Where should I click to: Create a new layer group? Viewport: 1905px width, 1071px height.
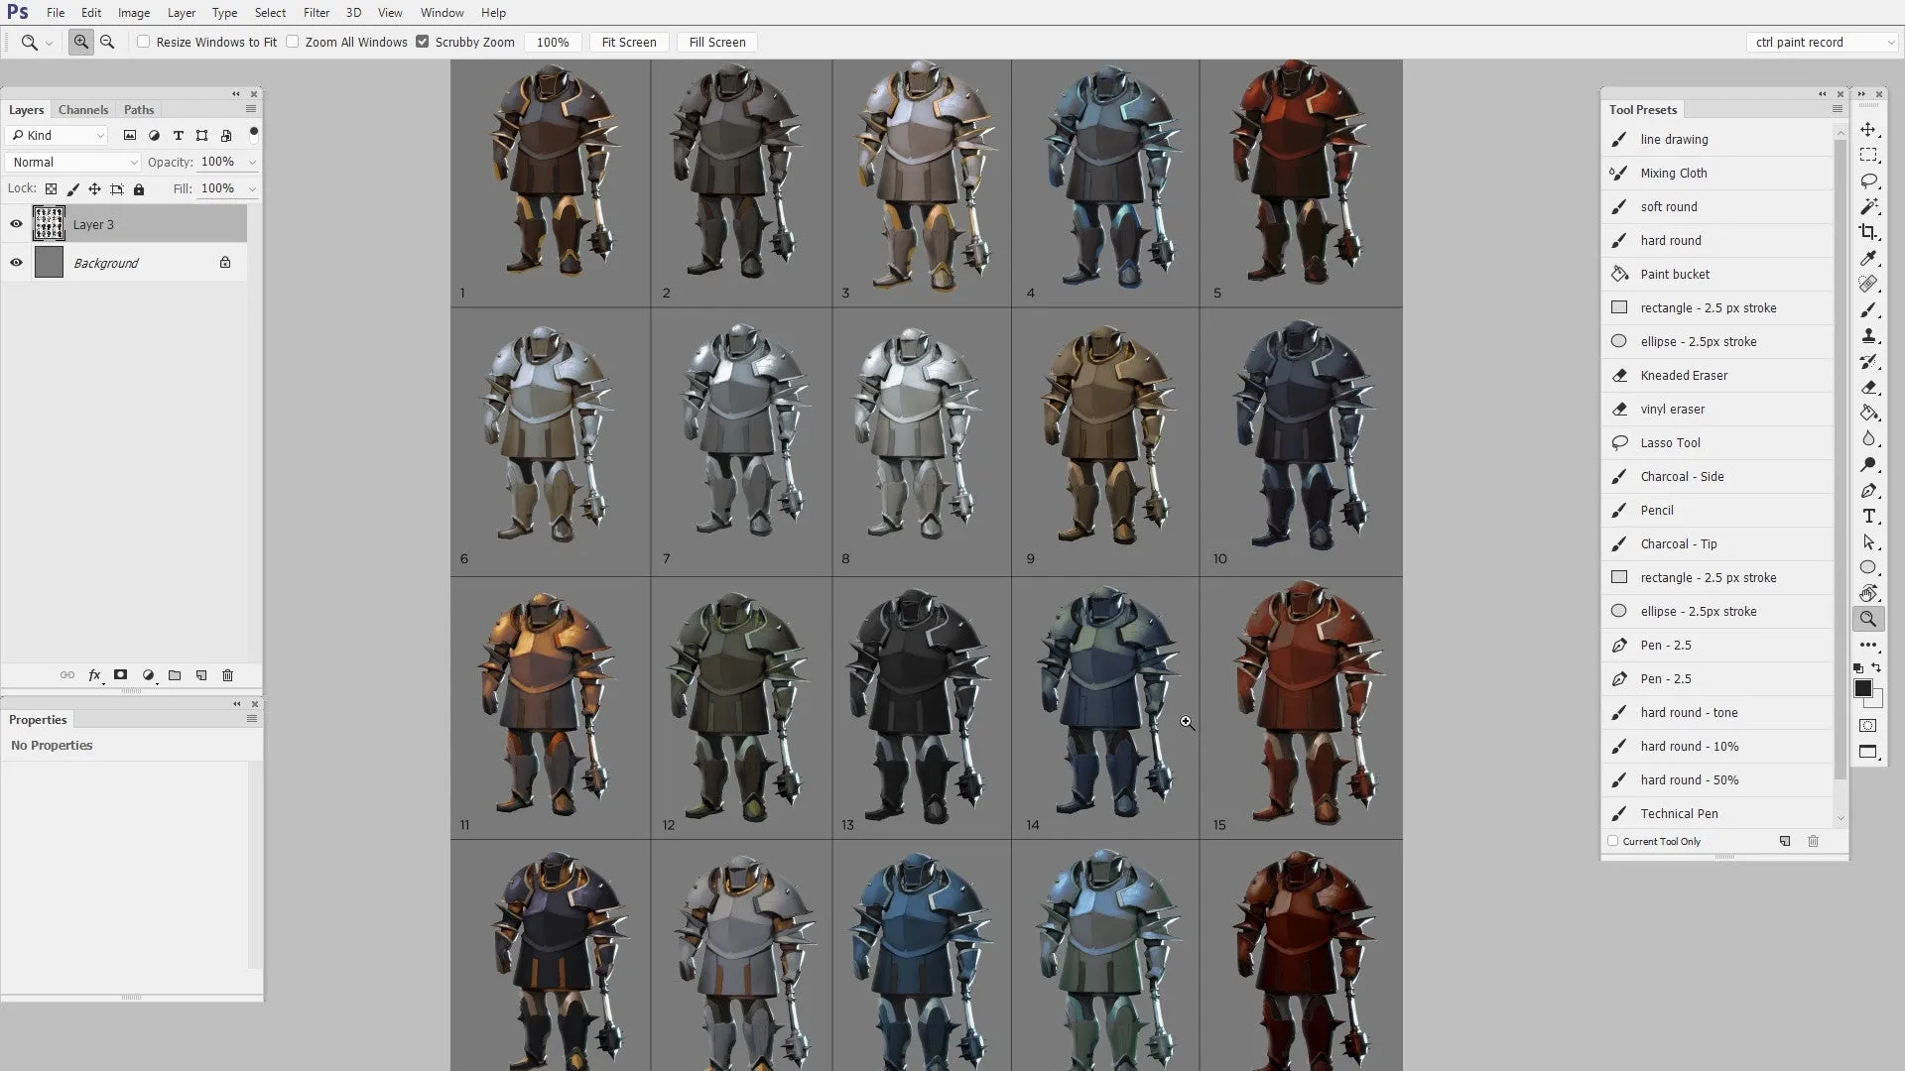[x=175, y=675]
